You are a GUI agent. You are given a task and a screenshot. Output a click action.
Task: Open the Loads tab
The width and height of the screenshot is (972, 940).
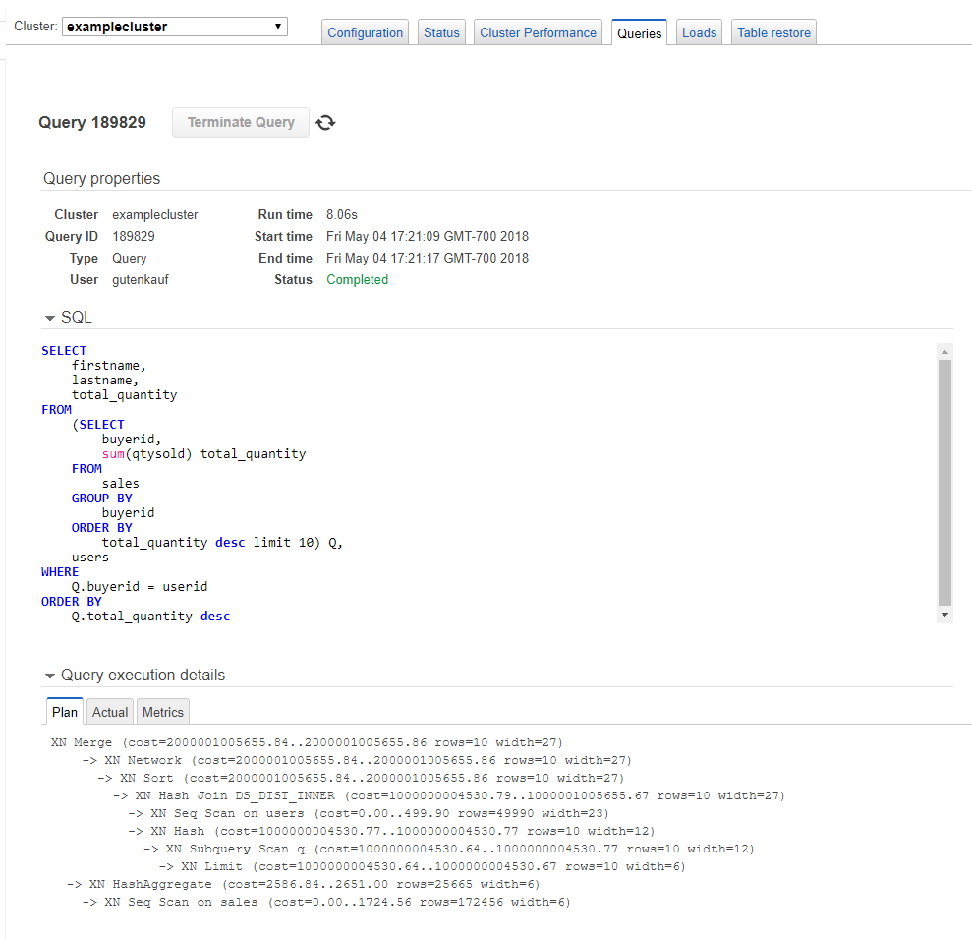click(699, 32)
